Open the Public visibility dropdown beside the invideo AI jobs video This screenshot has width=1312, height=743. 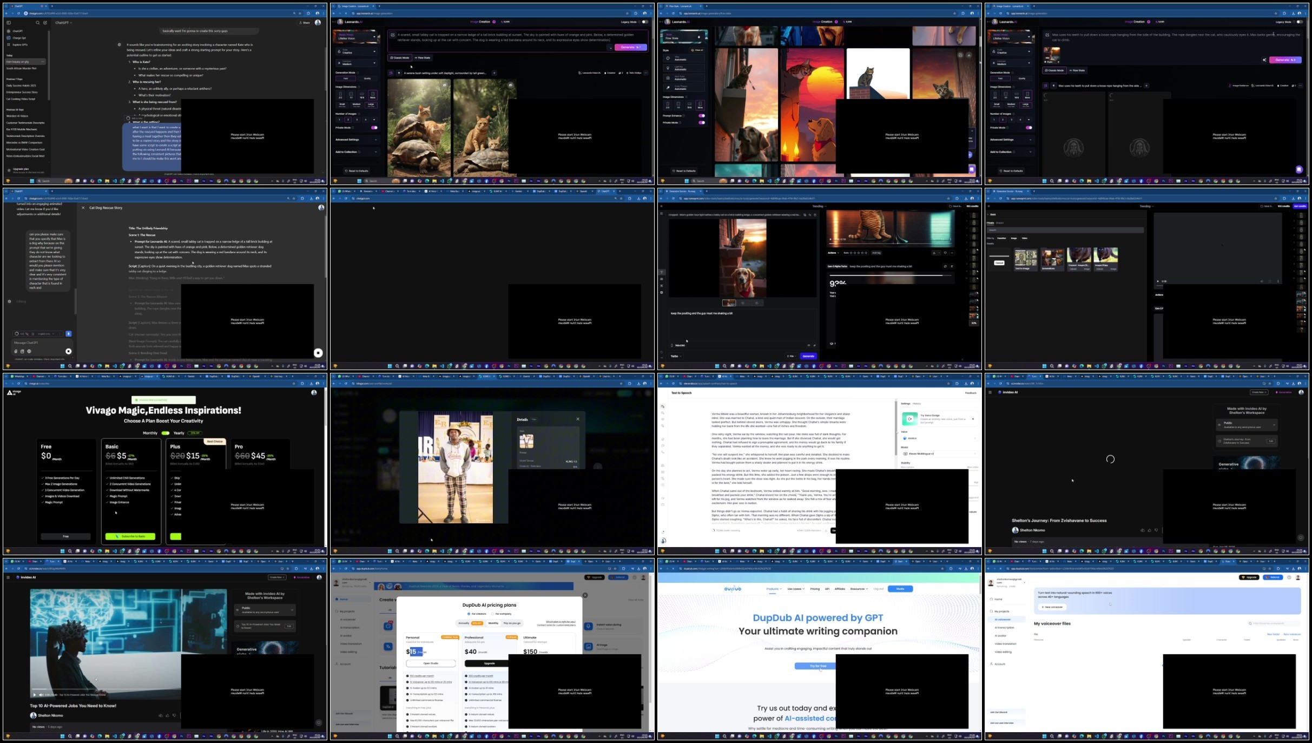point(265,610)
